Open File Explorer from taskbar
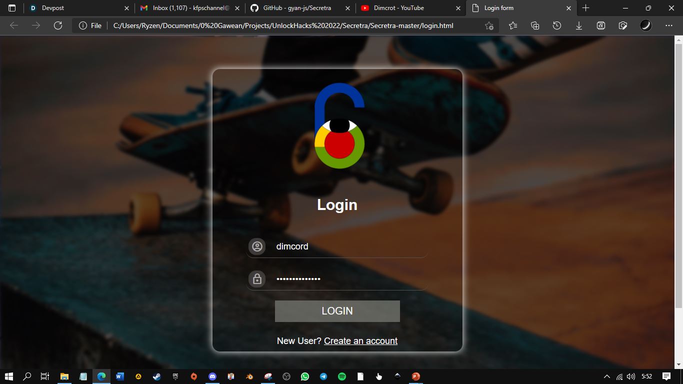This screenshot has height=384, width=683. (x=64, y=376)
